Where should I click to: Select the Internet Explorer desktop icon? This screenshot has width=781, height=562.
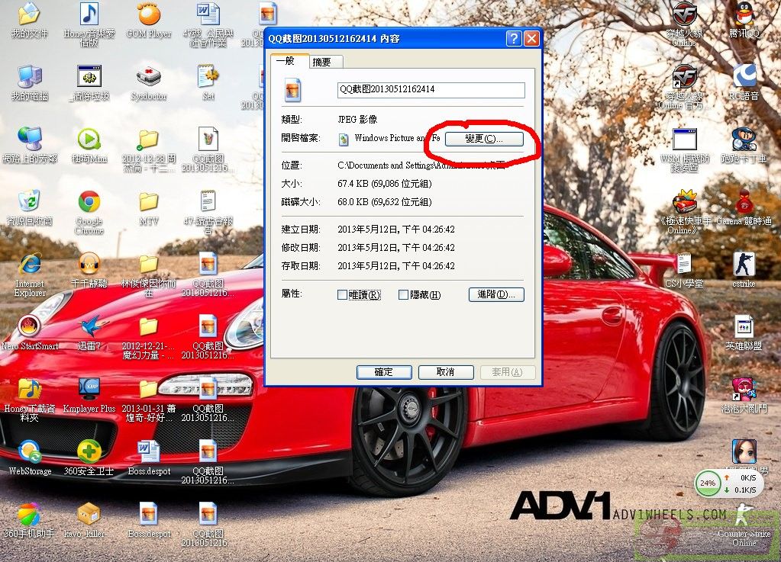coord(29,265)
